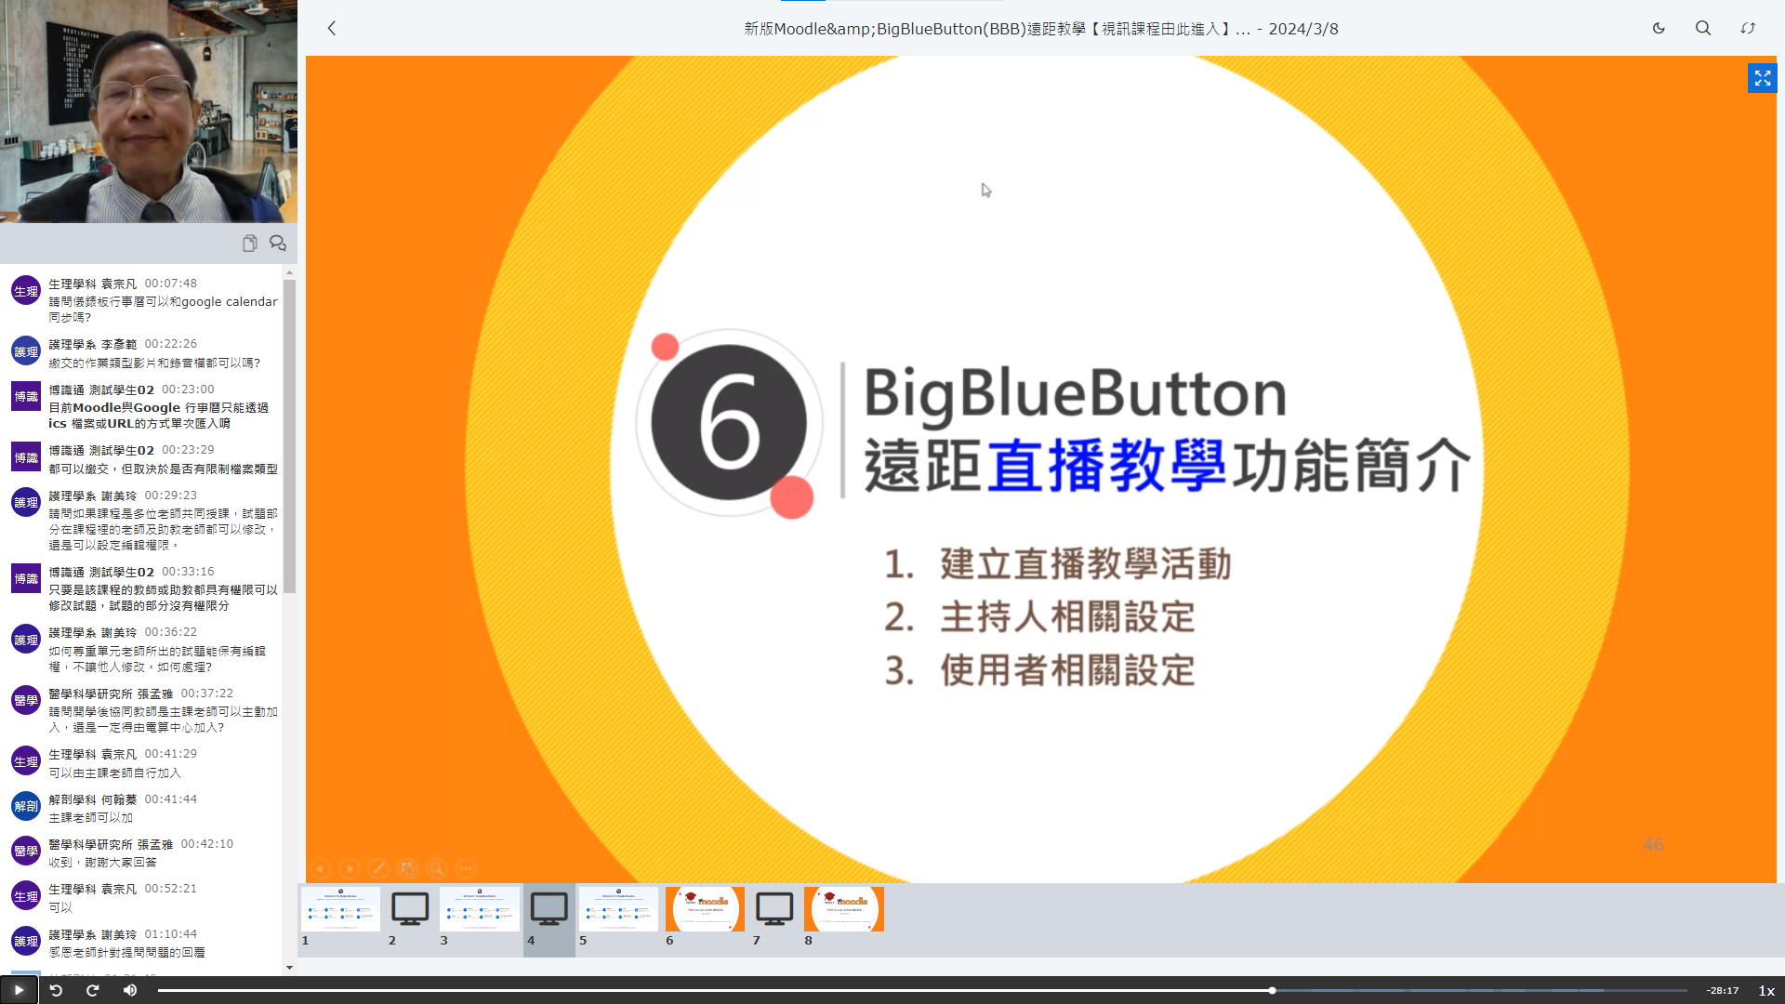Go to the previous slide arrow

[320, 868]
